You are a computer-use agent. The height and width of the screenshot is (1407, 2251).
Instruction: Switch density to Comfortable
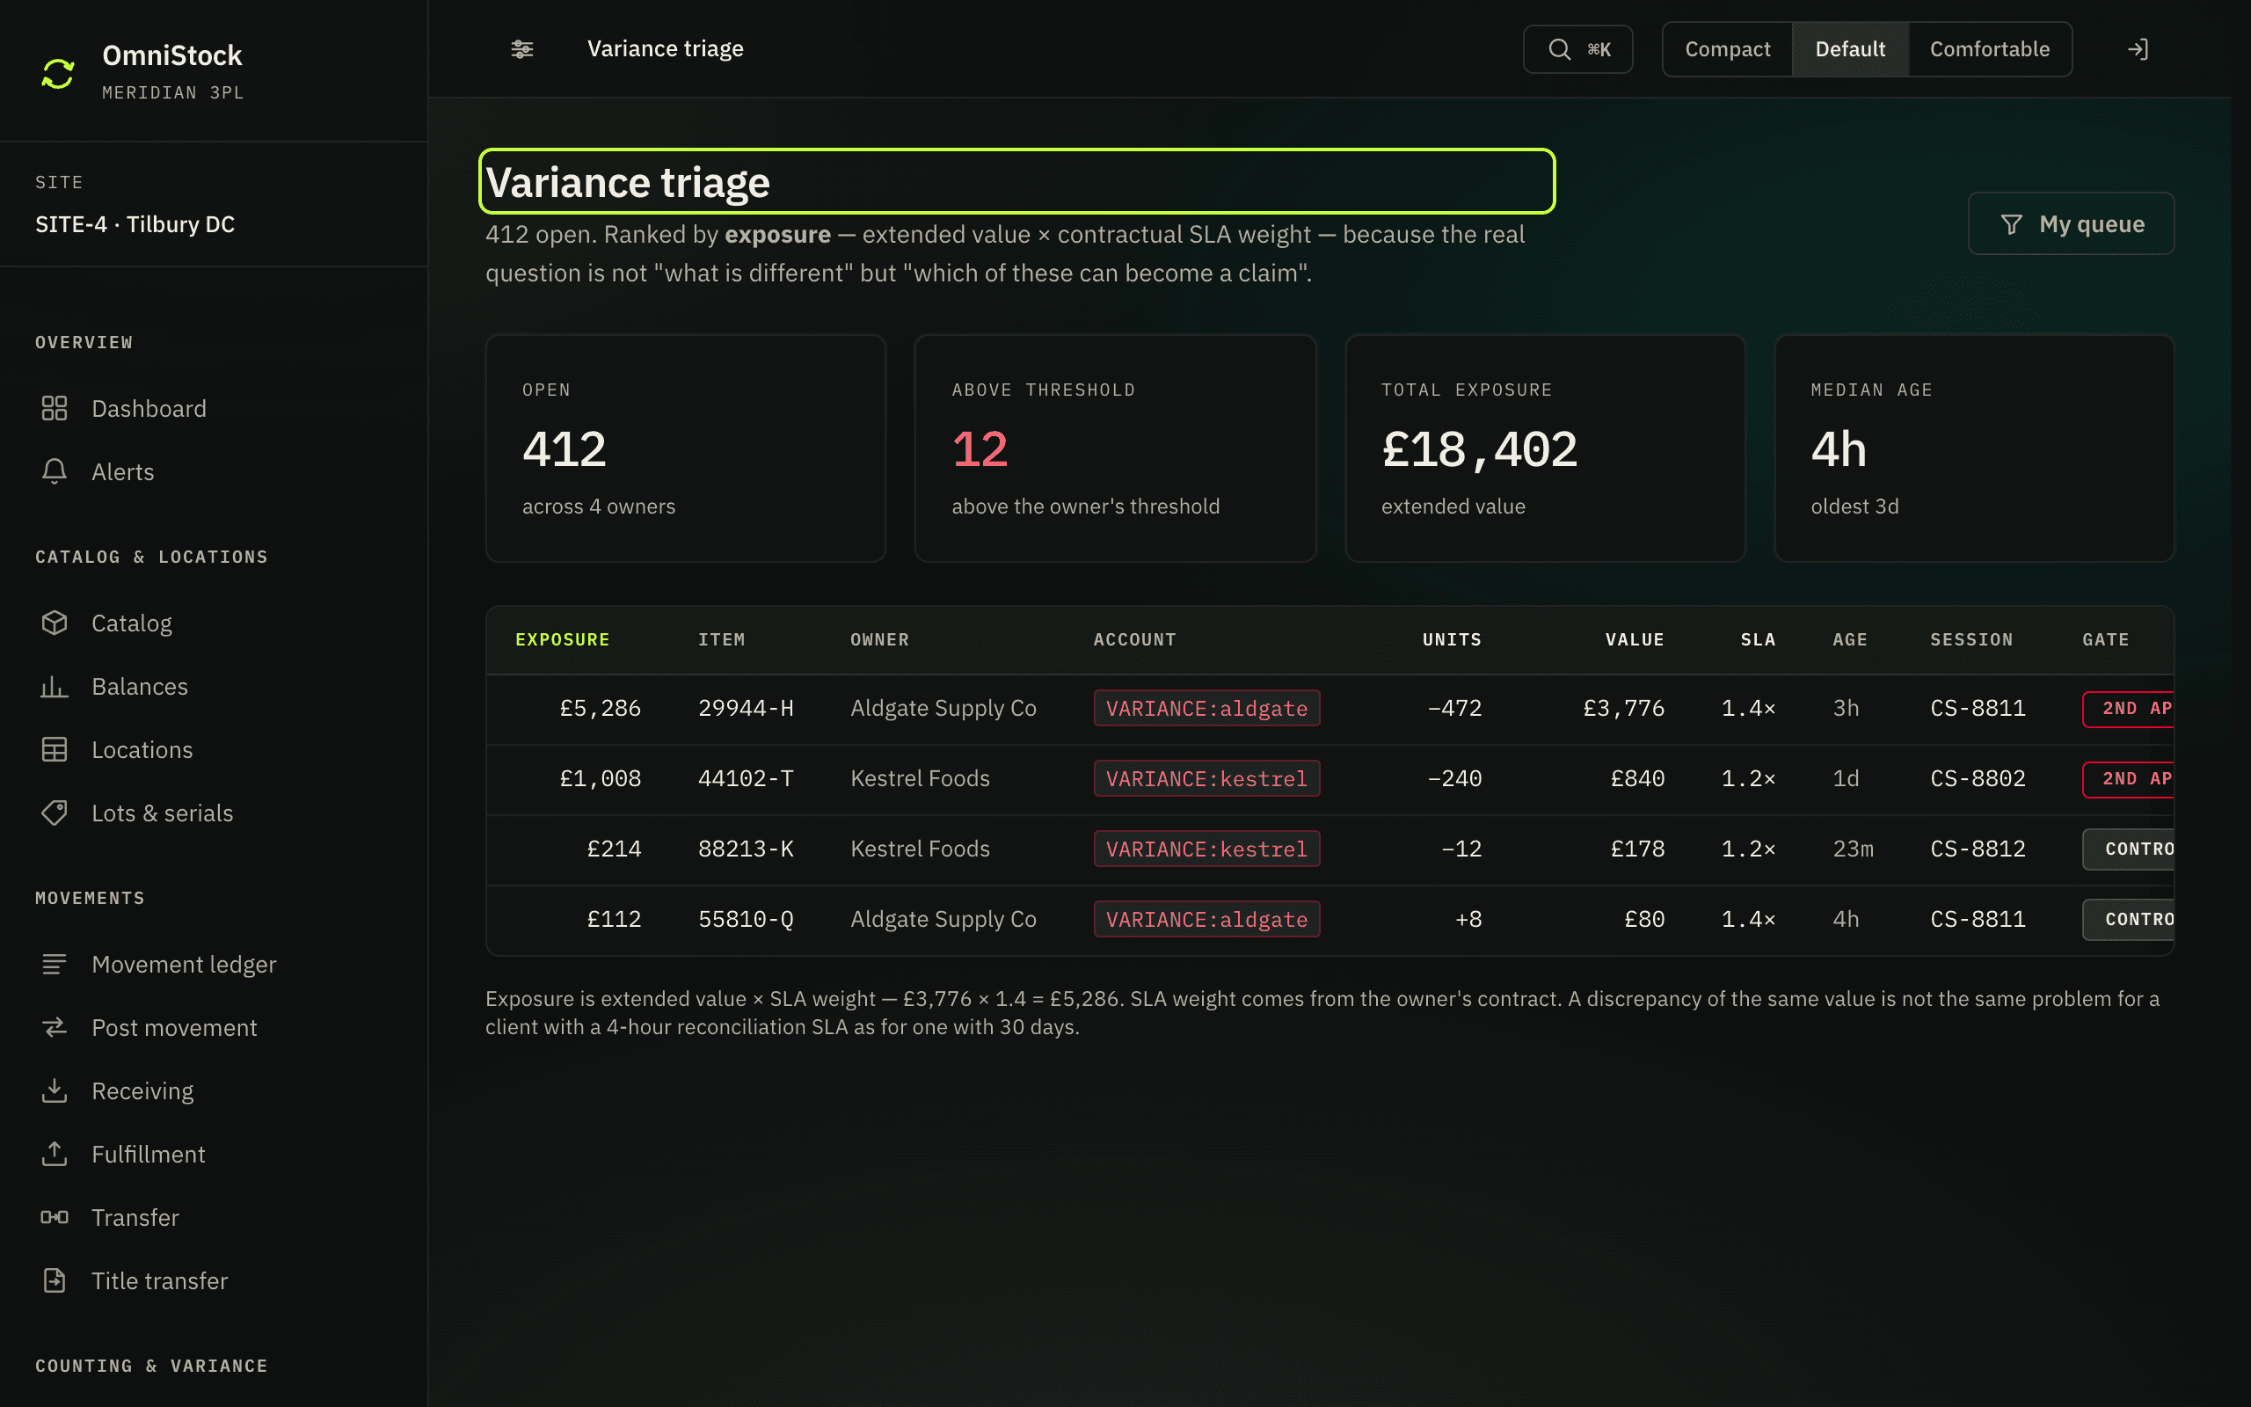click(x=1990, y=49)
